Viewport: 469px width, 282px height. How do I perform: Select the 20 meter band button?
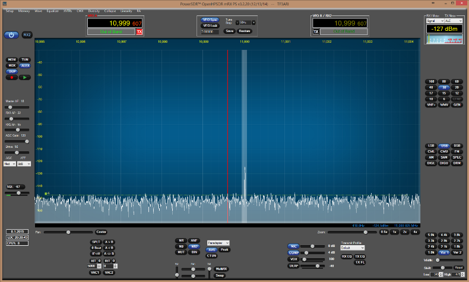pos(457,87)
